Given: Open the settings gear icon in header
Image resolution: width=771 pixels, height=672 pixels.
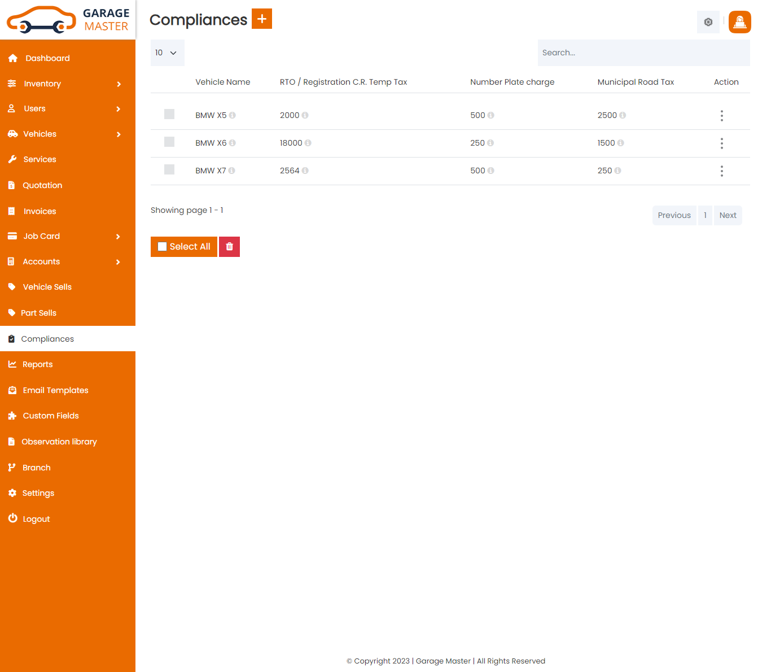Looking at the screenshot, I should click(708, 22).
